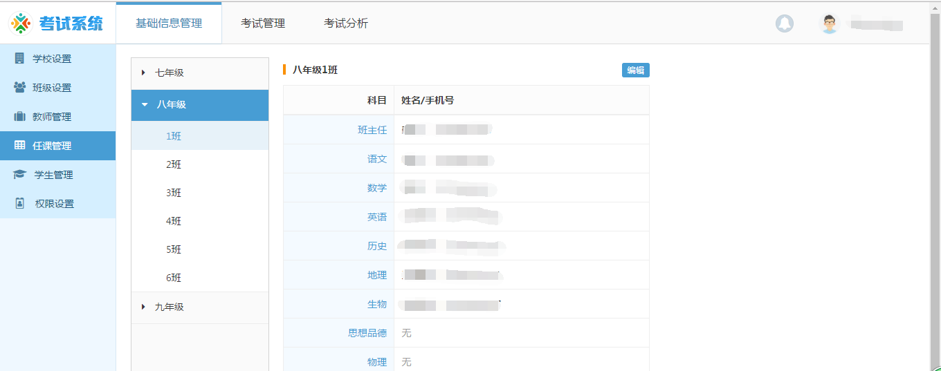Viewport: 941px width, 371px height.
Task: Click the 生物 subject label
Action: point(377,304)
